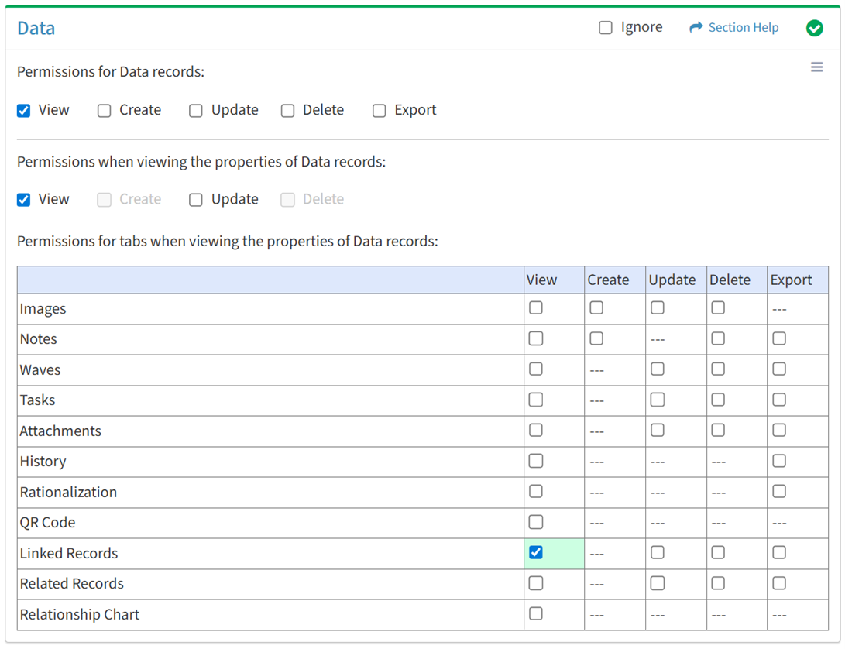
Task: Enable Delete permission for Data records
Action: pos(288,111)
